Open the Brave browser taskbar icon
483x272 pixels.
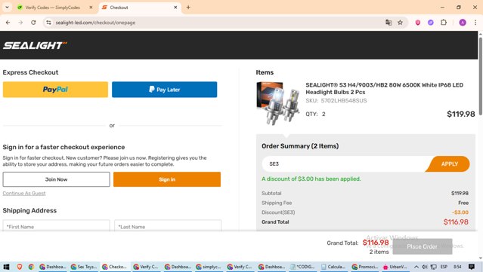[x=20, y=267]
